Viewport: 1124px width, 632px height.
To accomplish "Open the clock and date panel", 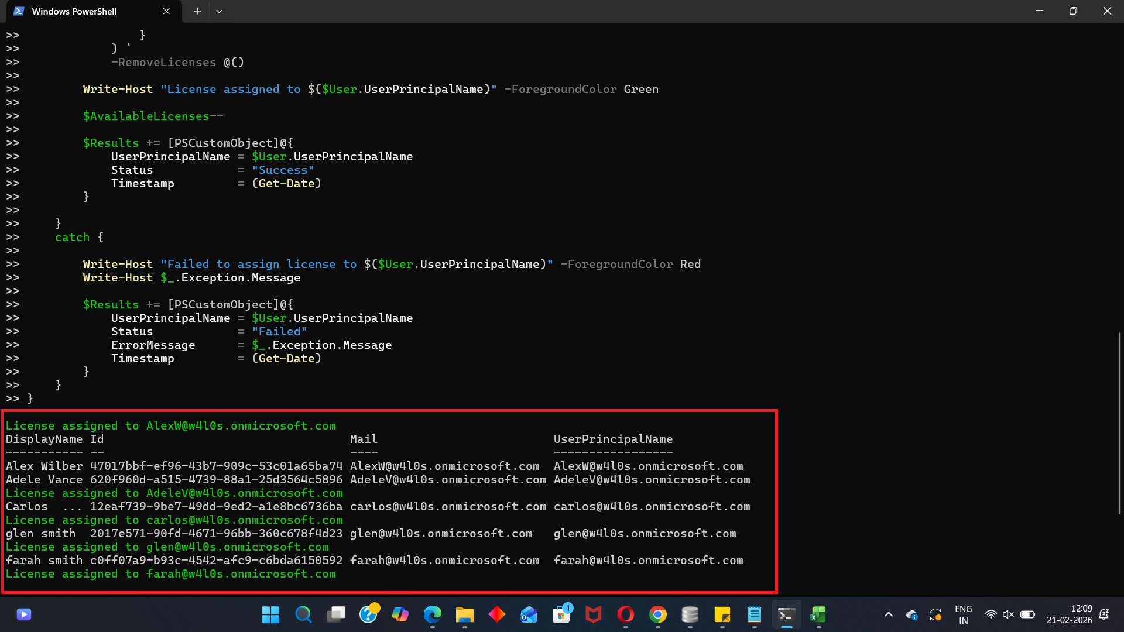I will tap(1069, 614).
